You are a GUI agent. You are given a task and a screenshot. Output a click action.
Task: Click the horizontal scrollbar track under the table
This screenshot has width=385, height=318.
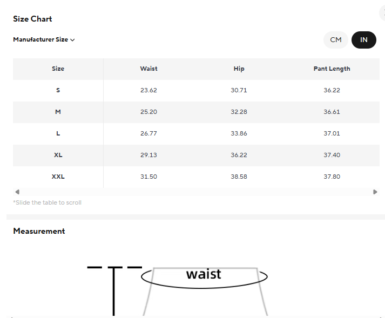pyautogui.click(x=196, y=192)
